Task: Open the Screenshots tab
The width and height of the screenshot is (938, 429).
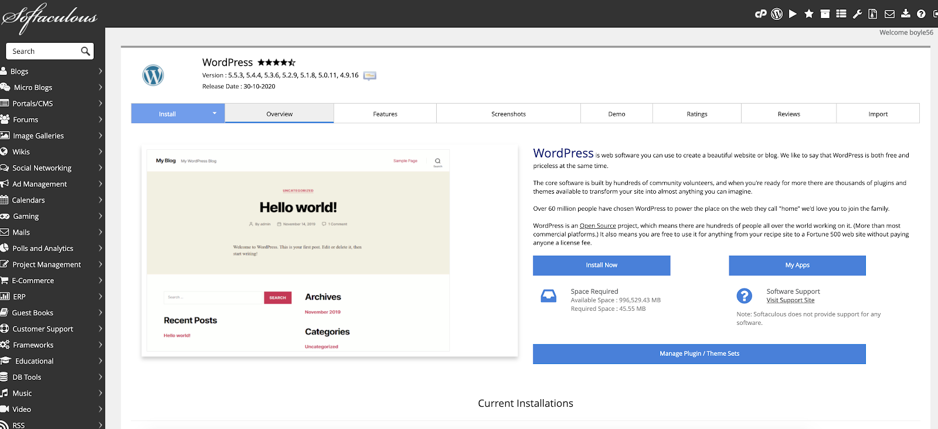Action: [x=509, y=114]
